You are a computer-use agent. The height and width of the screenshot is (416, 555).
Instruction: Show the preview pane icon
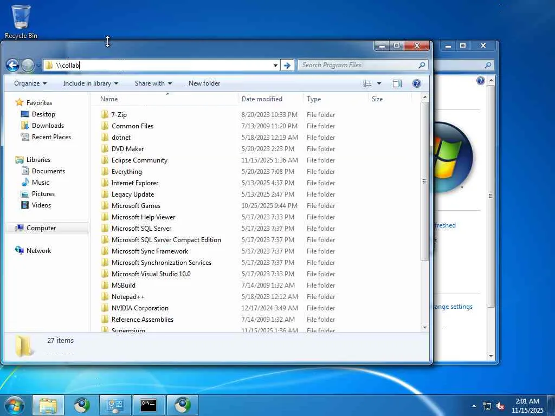click(x=397, y=83)
